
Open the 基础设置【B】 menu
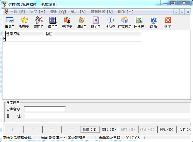click(x=102, y=12)
